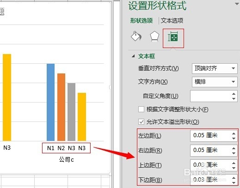The height and width of the screenshot is (188, 240).
Task: Increase 上边距 with up arrow
Action: point(234,163)
